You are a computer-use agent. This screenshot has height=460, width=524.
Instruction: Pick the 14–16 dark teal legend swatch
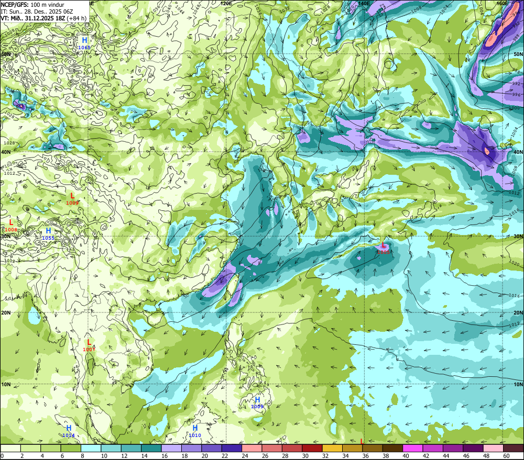click(151, 448)
